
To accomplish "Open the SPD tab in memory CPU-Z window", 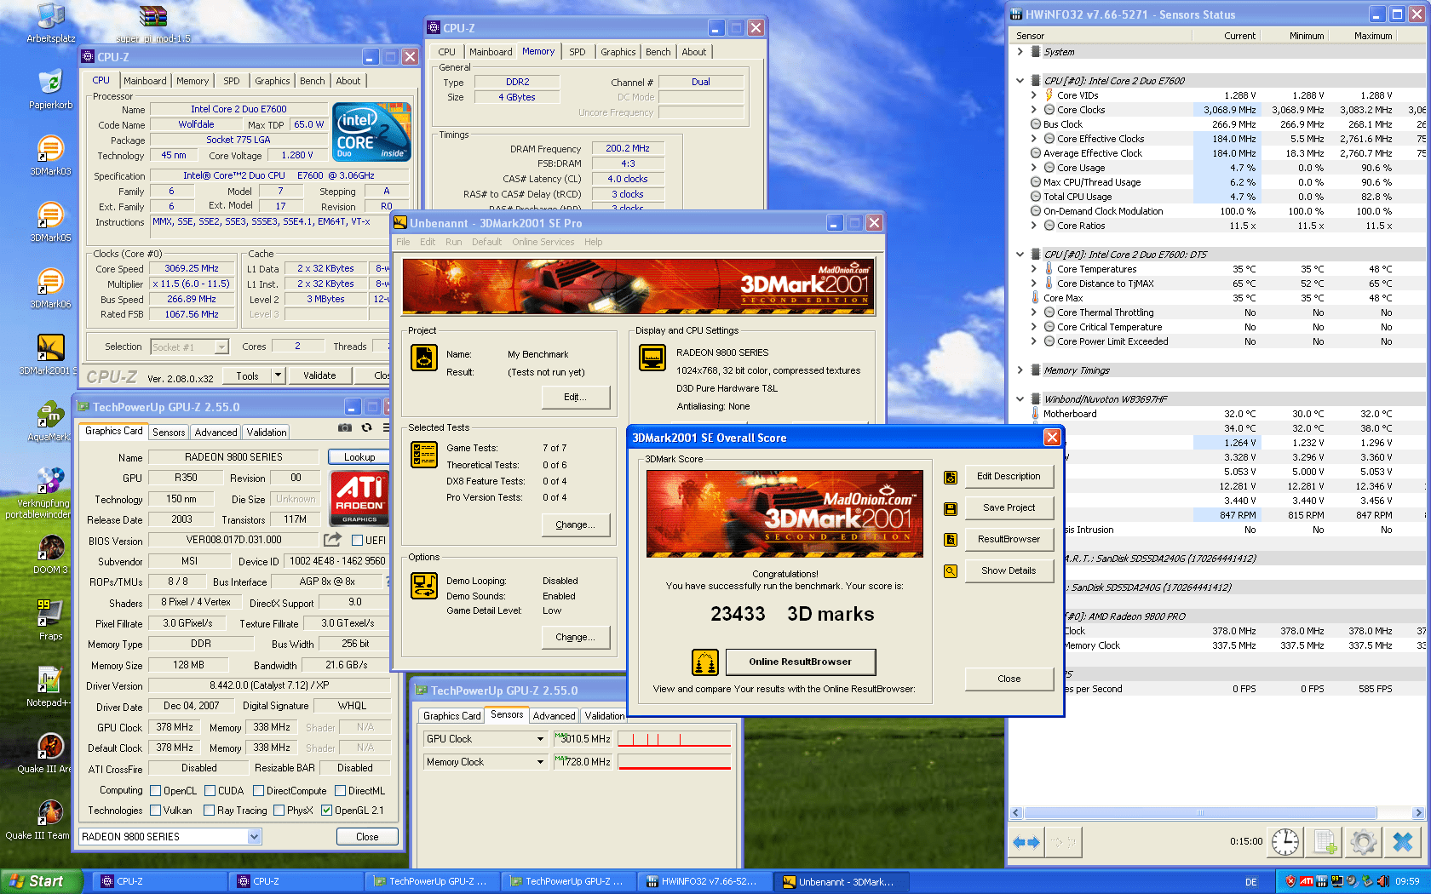I will click(578, 52).
